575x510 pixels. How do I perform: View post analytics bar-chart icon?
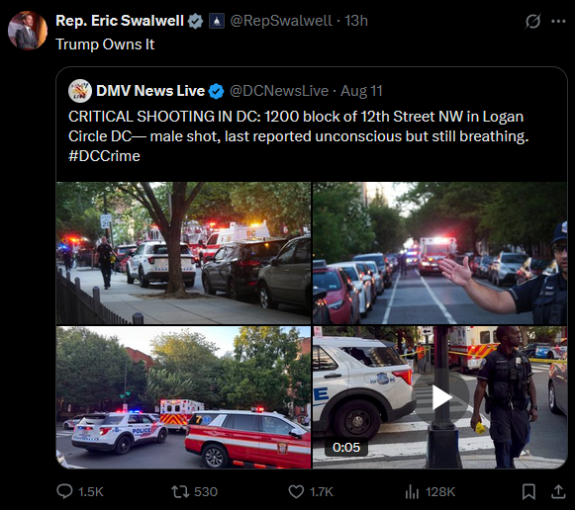[412, 491]
